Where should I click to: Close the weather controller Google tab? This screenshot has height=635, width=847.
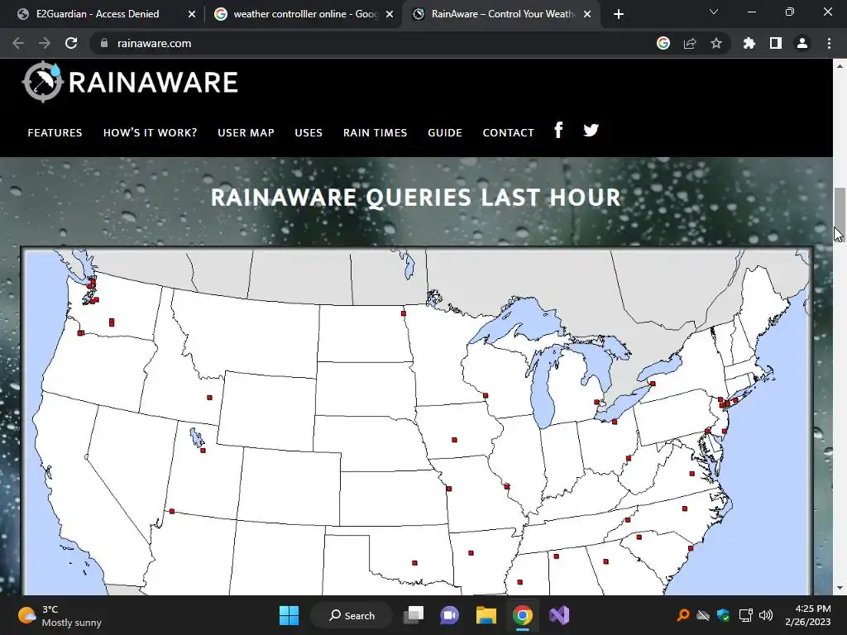coord(390,14)
